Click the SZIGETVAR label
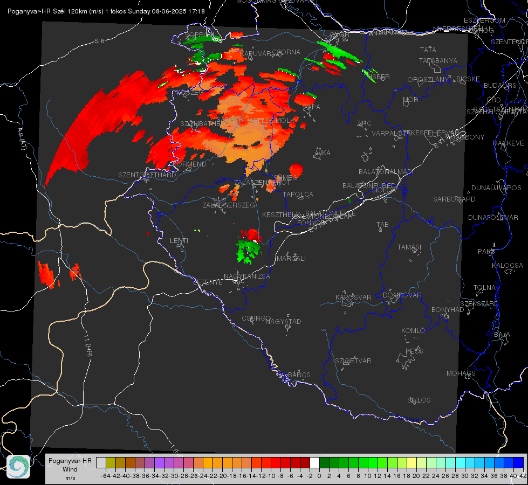 pos(353,361)
